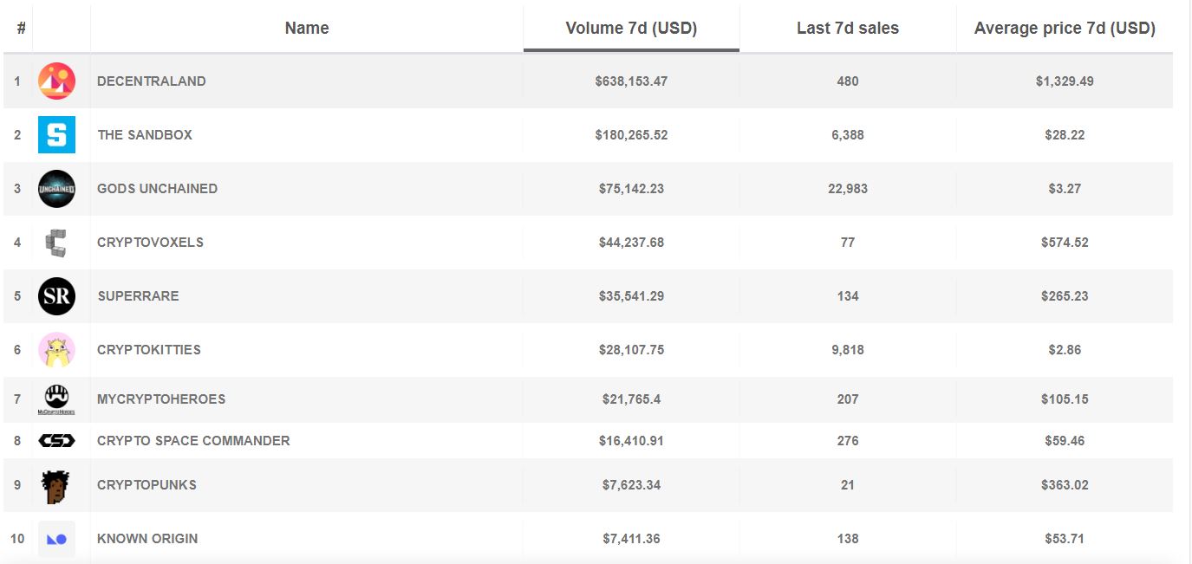Screen dimensions: 1192x564
Task: Open The Sandbox blue S icon
Action: [x=56, y=135]
